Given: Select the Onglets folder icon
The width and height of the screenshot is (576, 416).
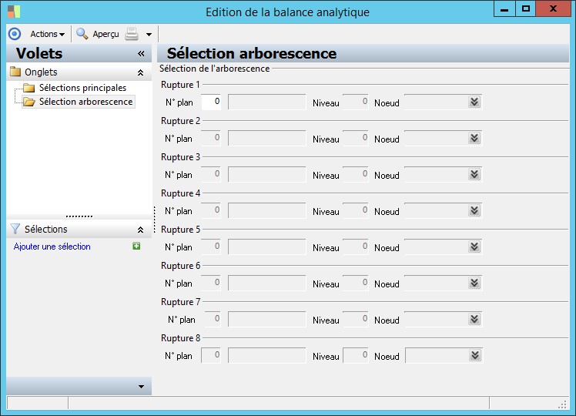Looking at the screenshot, I should (15, 72).
